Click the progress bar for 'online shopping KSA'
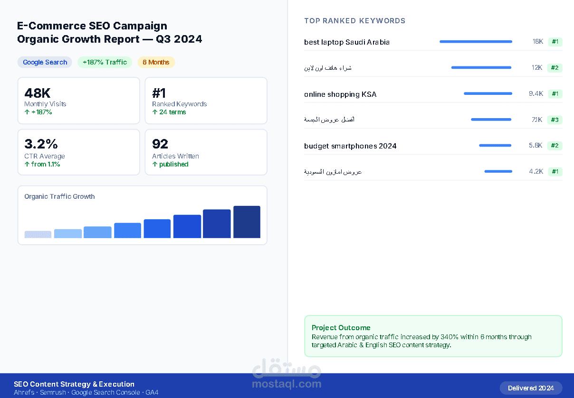Viewport: 574px width, 398px height. (488, 93)
